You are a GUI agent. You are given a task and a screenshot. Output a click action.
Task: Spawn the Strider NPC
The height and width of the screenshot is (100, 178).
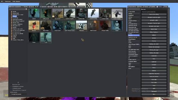(x=34, y=38)
